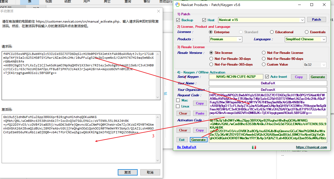
Task: Open the By DeltaFoX link
Action: pyautogui.click(x=187, y=147)
